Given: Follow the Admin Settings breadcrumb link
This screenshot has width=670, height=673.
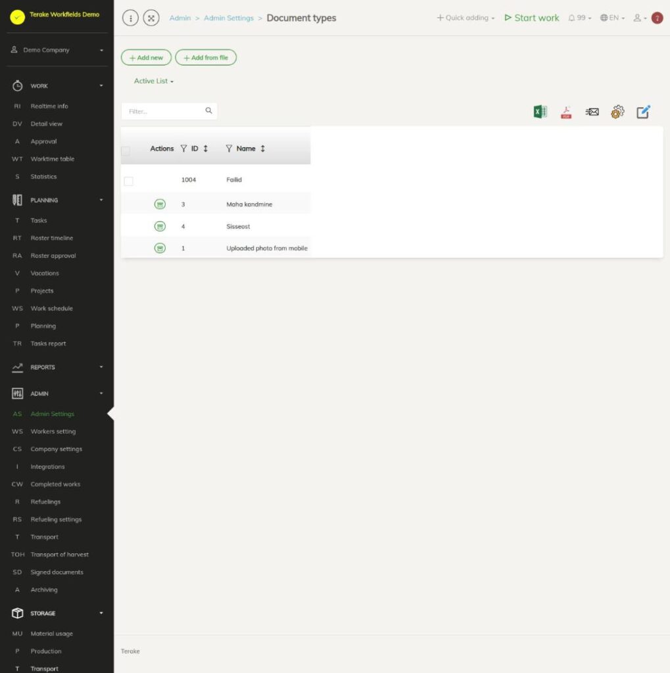Looking at the screenshot, I should tap(229, 18).
